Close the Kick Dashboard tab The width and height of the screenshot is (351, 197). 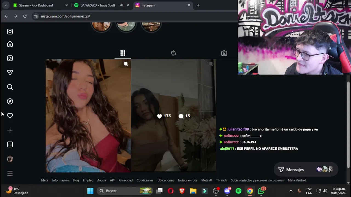pos(66,5)
